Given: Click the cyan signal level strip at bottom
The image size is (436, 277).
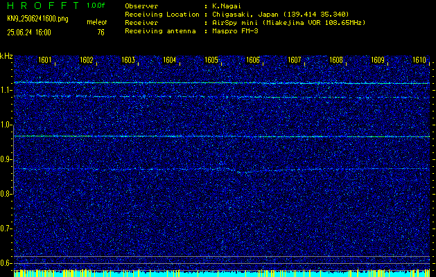Looking at the screenshot, I should point(222,274).
